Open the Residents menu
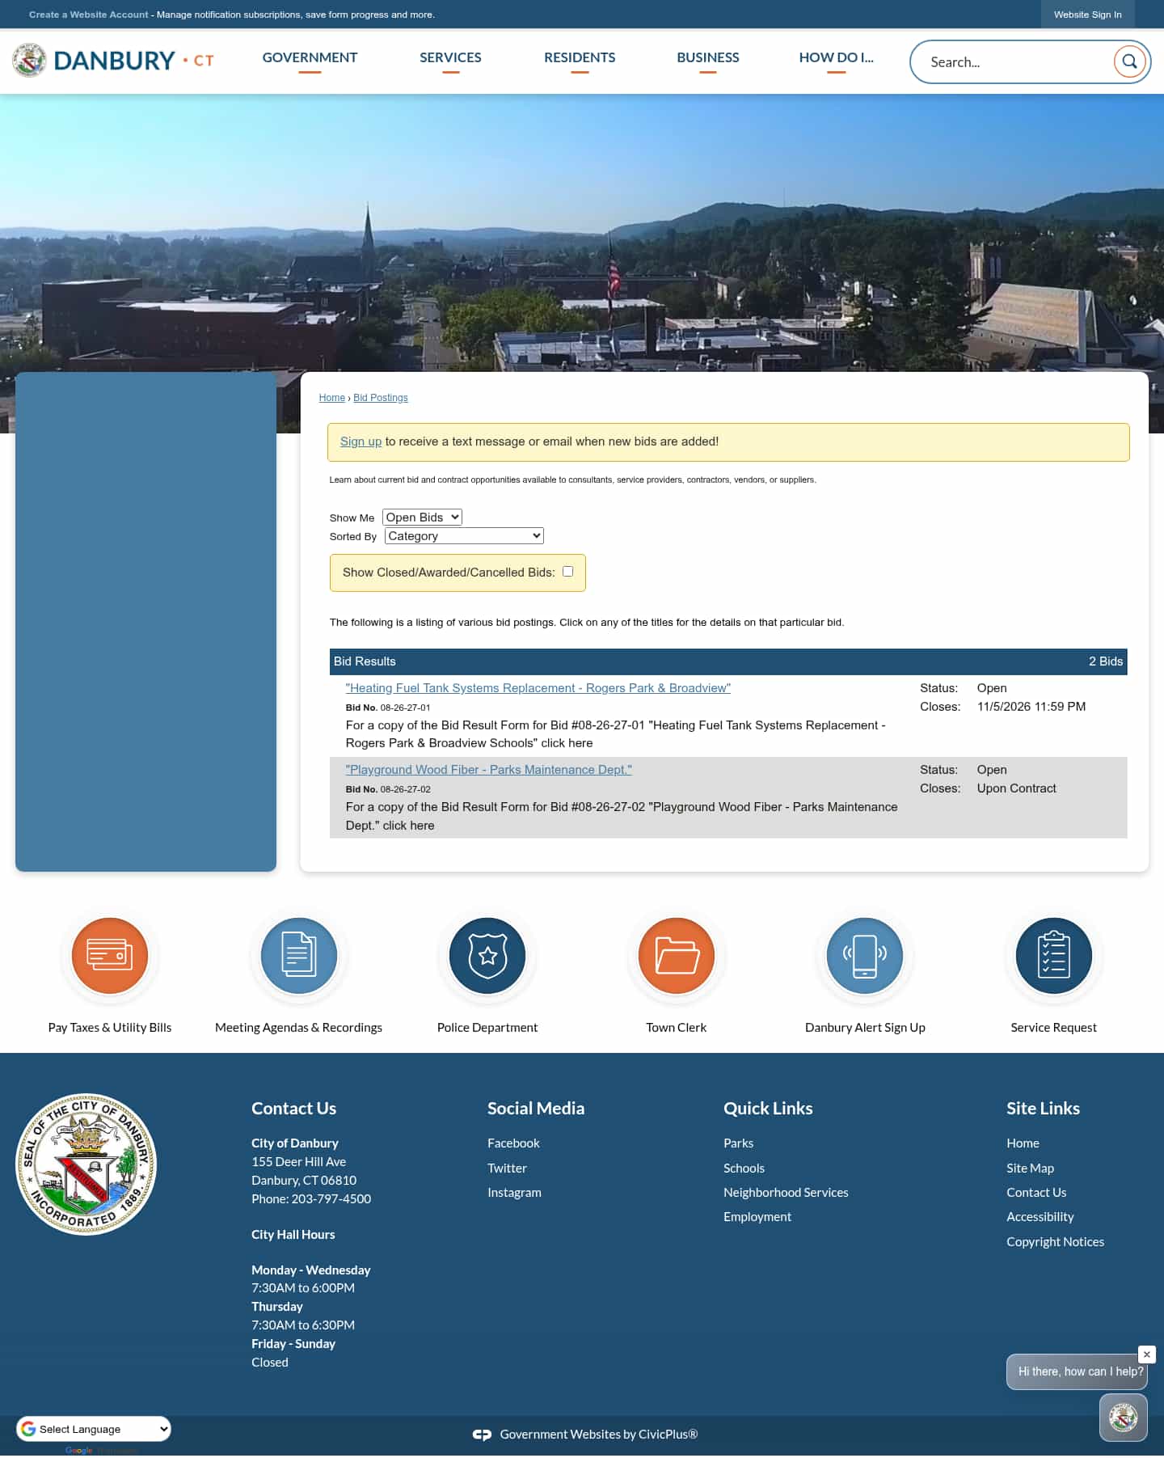This screenshot has height=1458, width=1164. [x=580, y=57]
